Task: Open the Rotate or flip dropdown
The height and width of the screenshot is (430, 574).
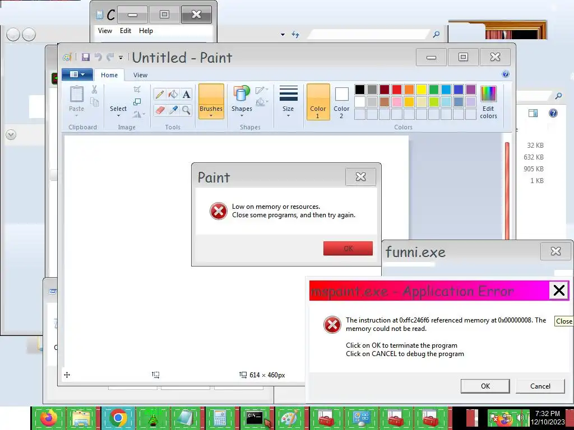Action: (x=139, y=114)
